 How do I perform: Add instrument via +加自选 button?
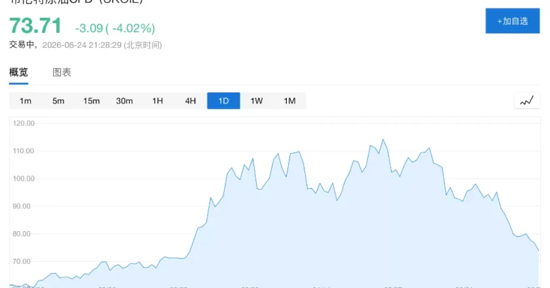click(513, 21)
